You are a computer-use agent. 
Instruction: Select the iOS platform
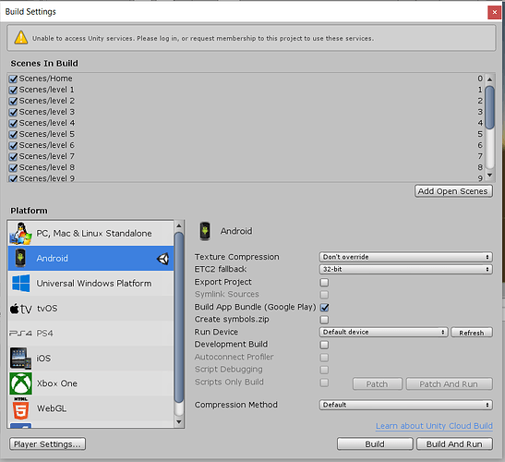click(x=90, y=359)
